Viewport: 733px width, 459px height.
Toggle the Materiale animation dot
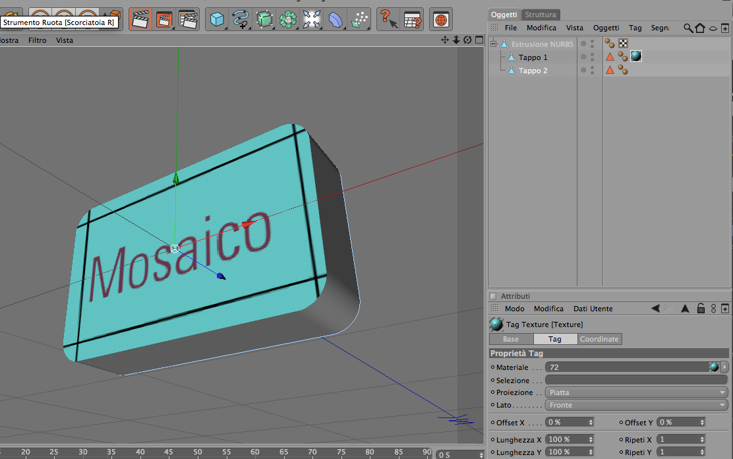492,367
